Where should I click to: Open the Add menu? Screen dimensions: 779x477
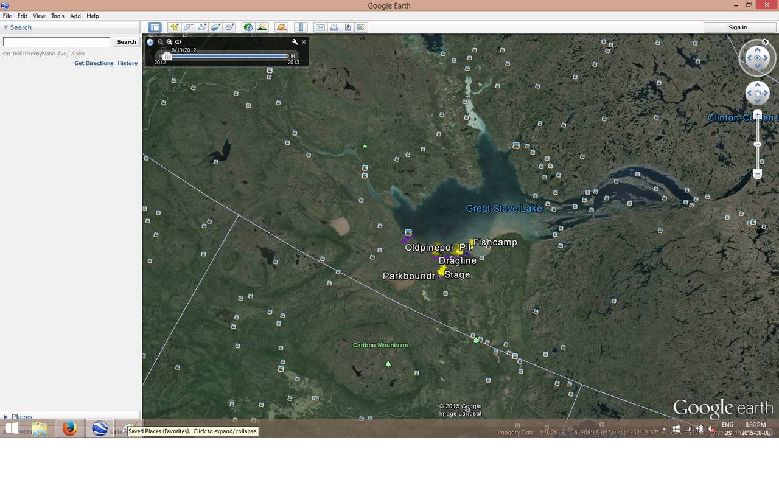point(75,16)
